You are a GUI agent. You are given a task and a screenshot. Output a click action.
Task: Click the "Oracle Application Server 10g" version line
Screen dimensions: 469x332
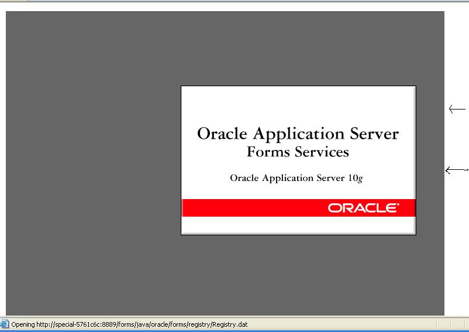296,178
